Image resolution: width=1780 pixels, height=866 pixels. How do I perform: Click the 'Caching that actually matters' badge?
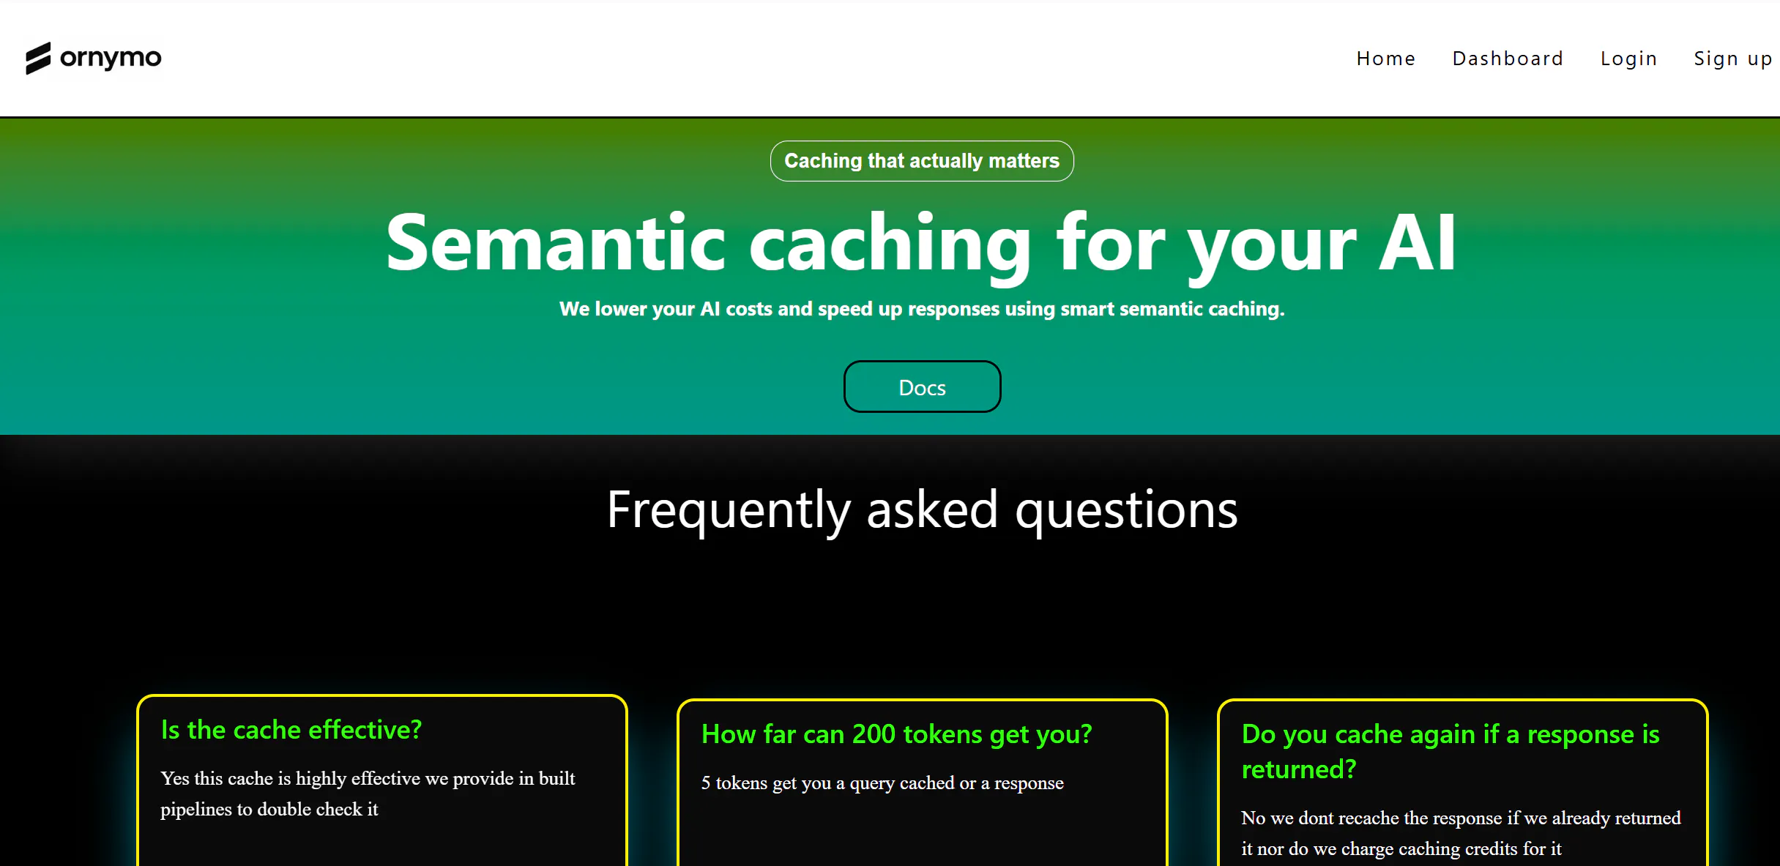click(x=922, y=161)
